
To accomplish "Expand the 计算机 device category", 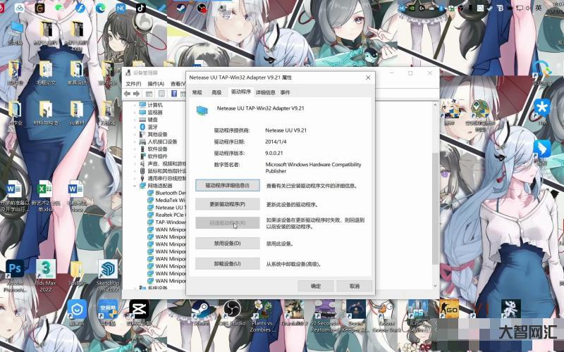I will click(x=135, y=105).
